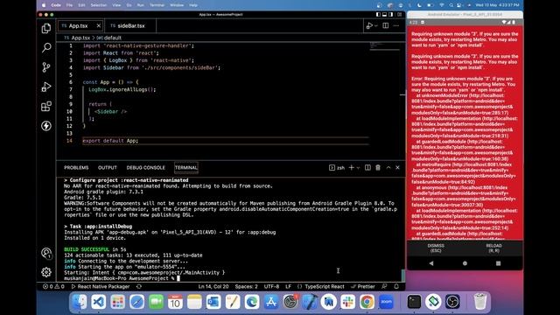
Task: Click the feedback icon in status bar
Action: point(384,286)
